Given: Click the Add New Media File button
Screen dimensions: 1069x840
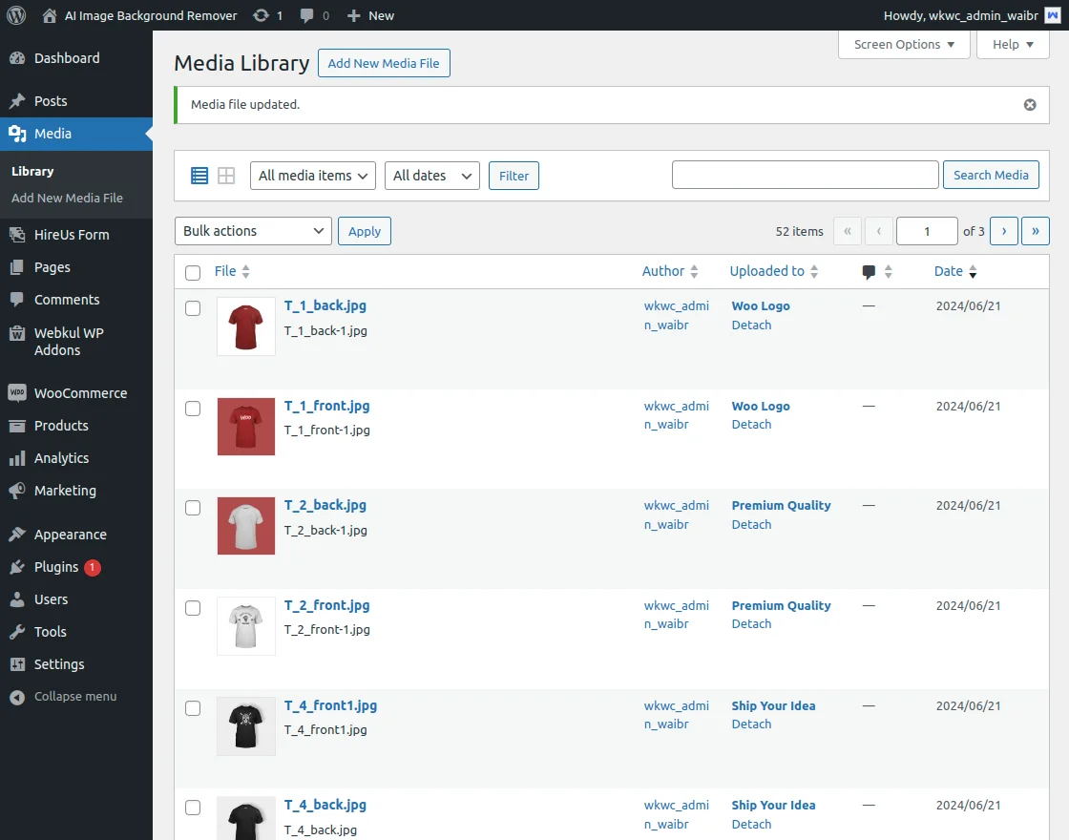Looking at the screenshot, I should coord(384,64).
